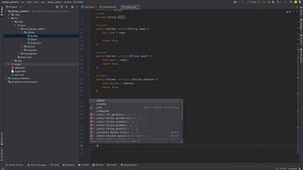Click the completion popup scrollbar
The image size is (303, 170).
(182, 110)
